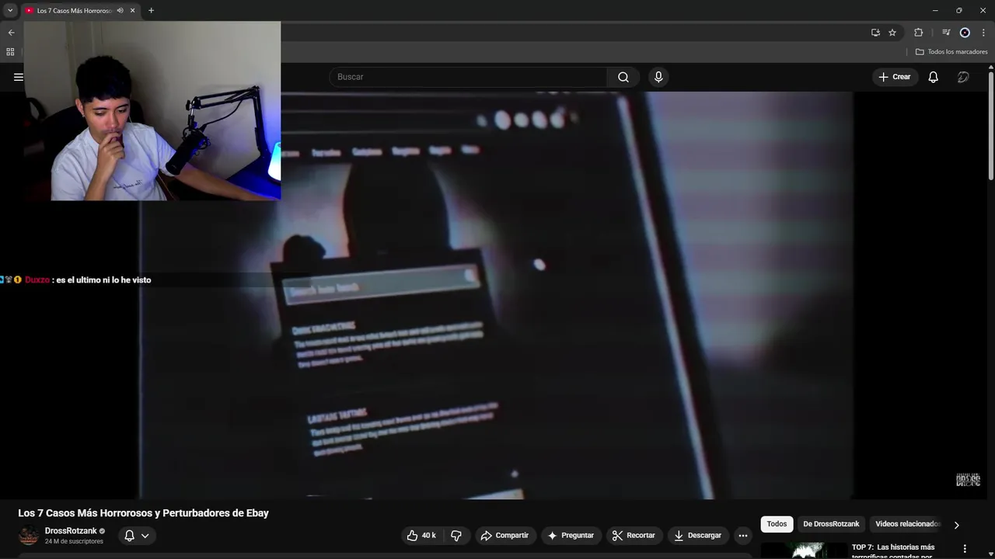Go back with the browser arrow
The height and width of the screenshot is (559, 995).
pos(11,33)
